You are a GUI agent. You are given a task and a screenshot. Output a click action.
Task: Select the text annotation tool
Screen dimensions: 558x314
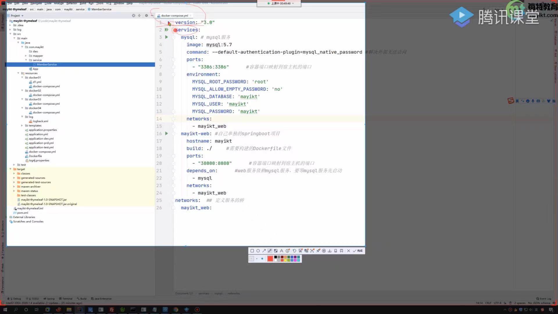point(281,251)
